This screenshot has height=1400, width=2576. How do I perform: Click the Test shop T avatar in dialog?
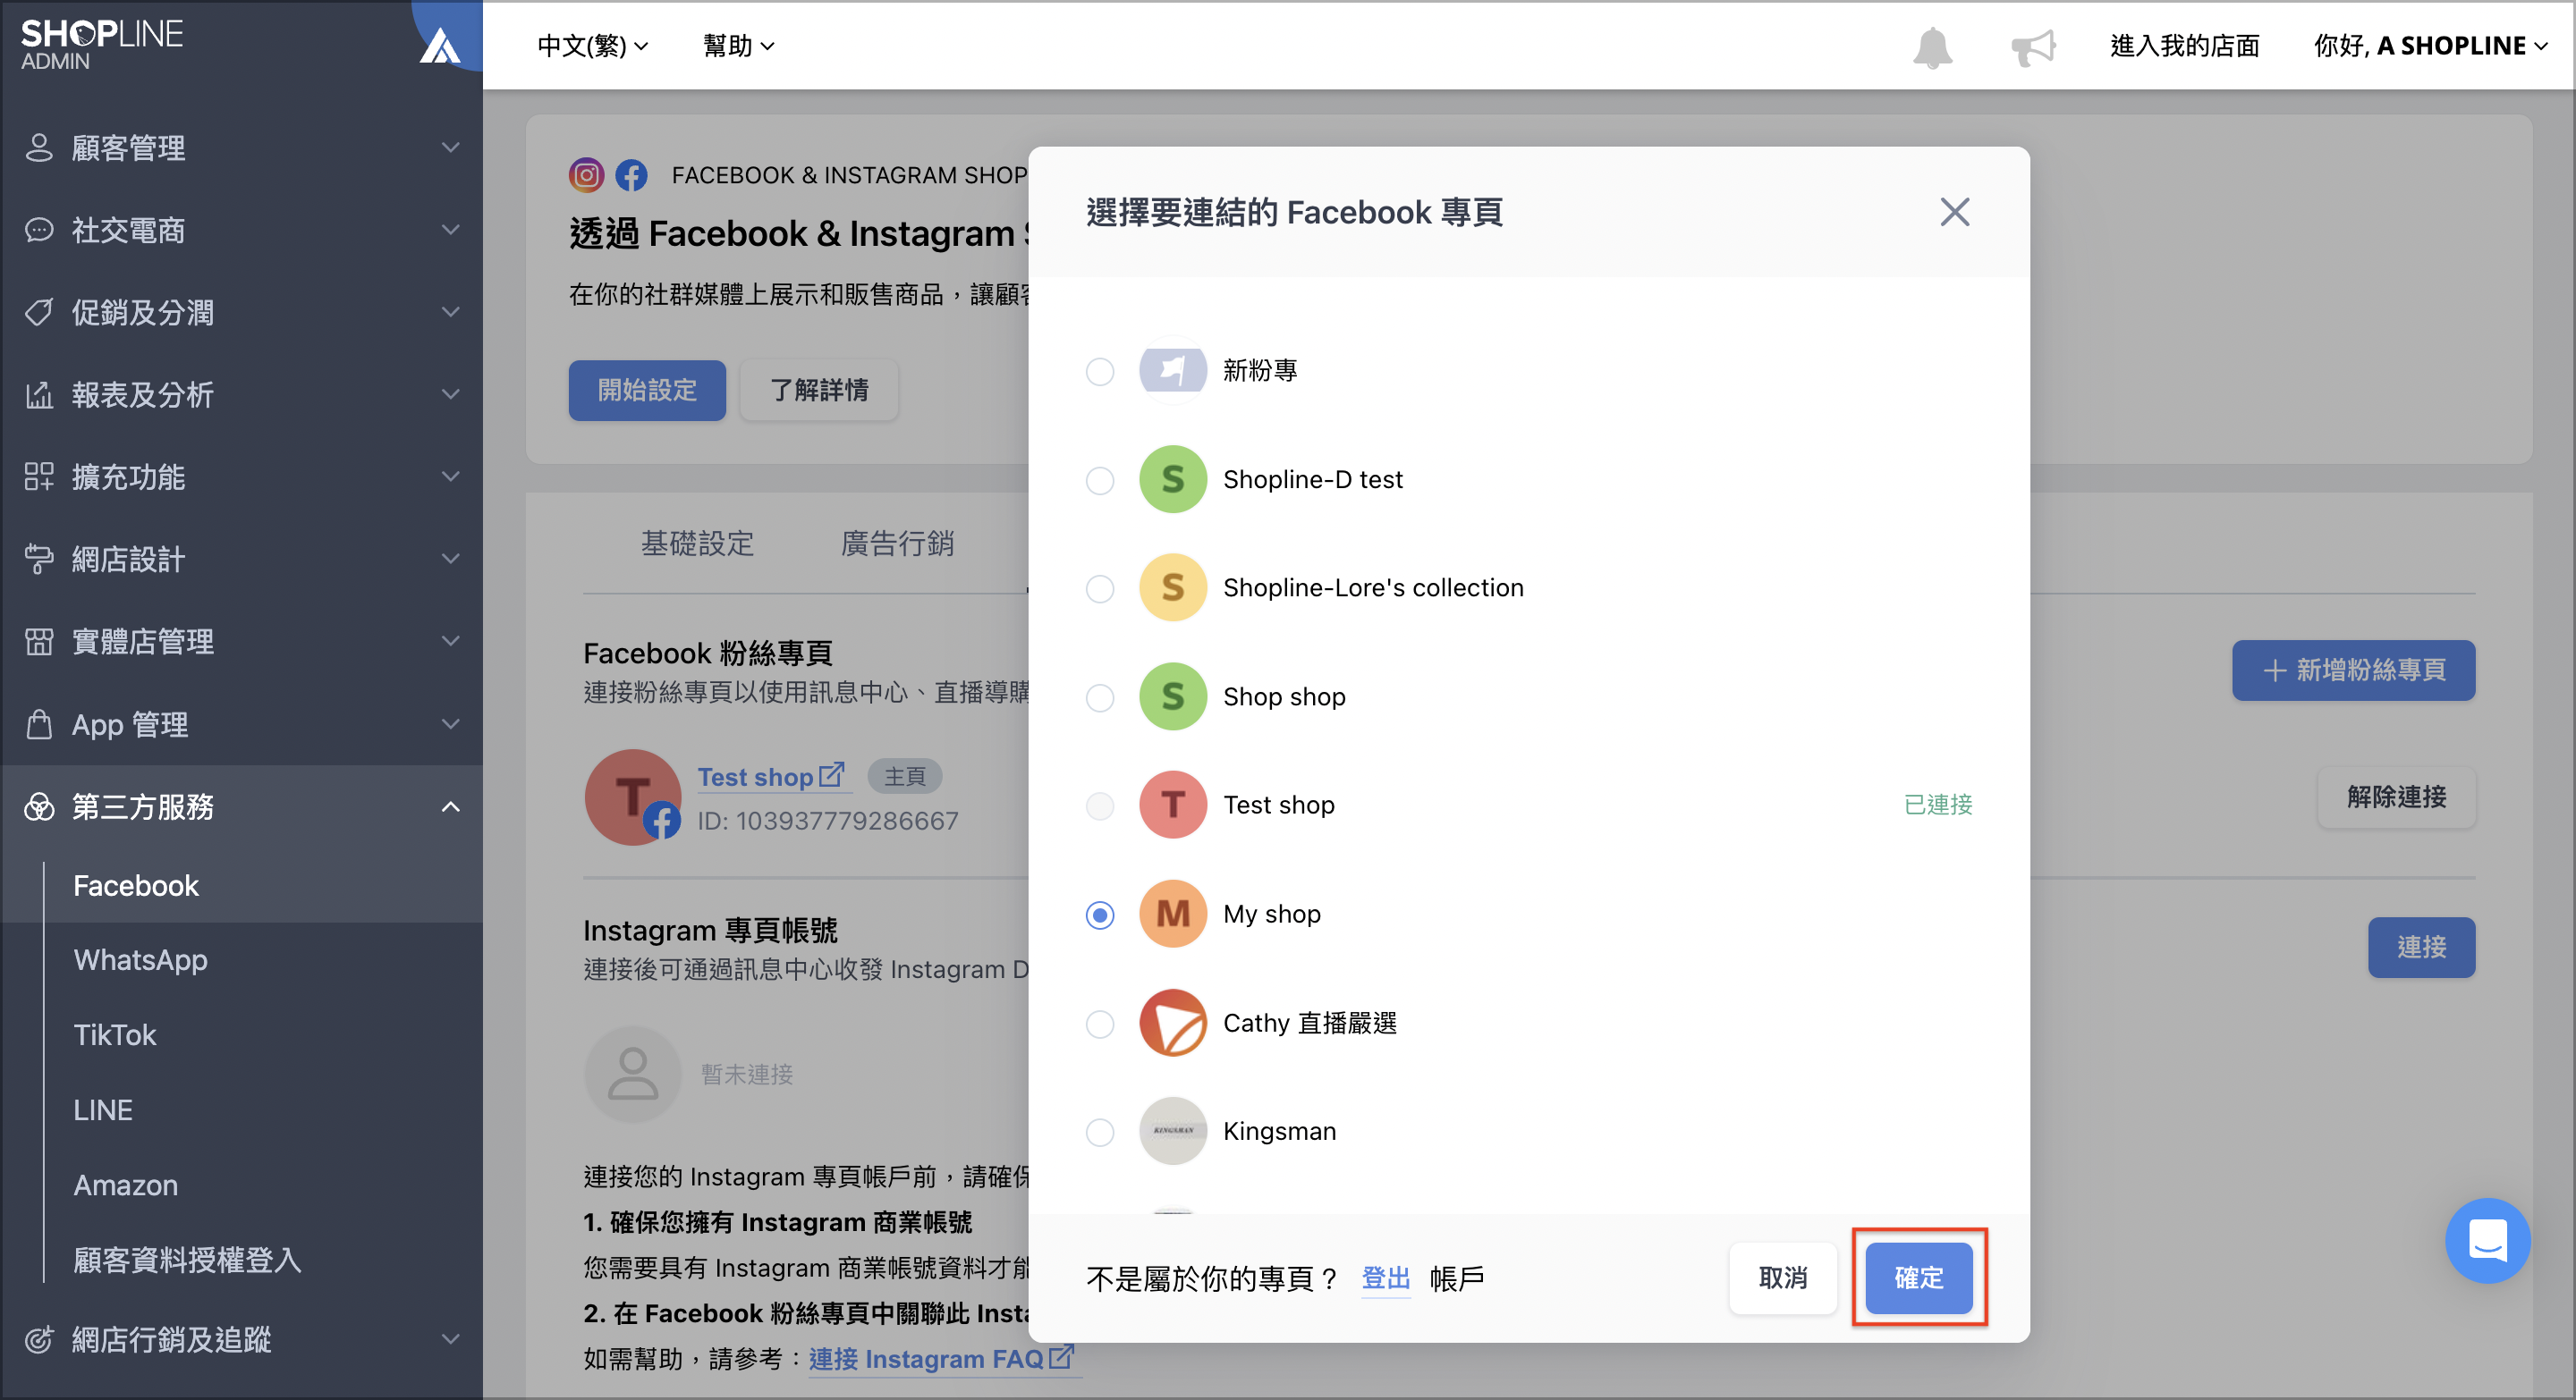[x=1172, y=805]
